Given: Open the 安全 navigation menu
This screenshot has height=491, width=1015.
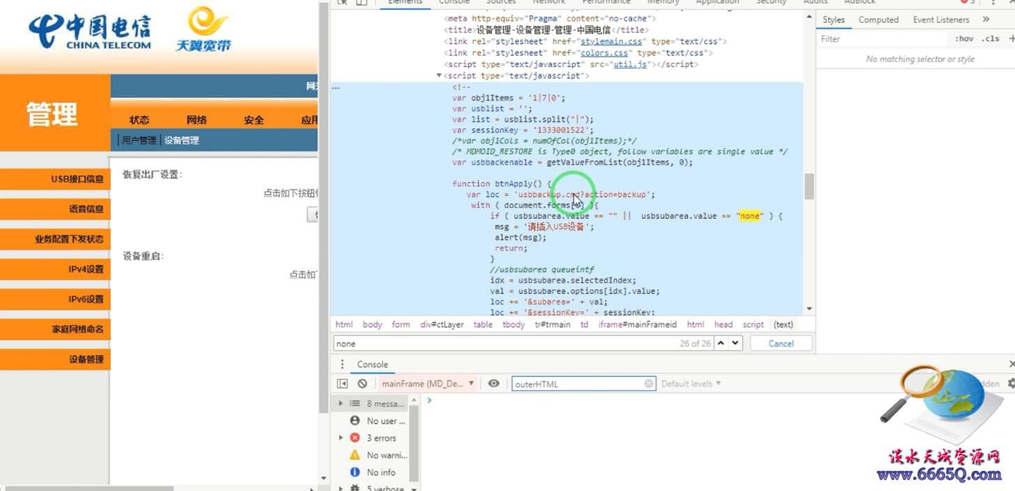Looking at the screenshot, I should click(254, 120).
